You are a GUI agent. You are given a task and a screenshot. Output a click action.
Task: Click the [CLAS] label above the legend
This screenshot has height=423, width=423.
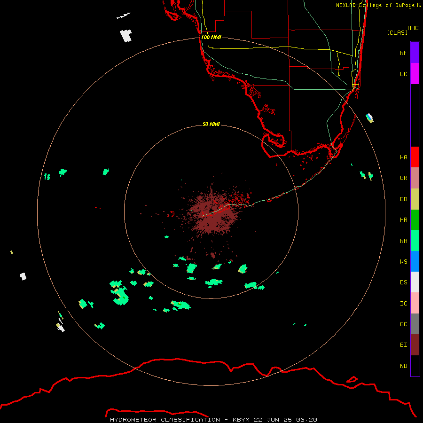tap(397, 32)
